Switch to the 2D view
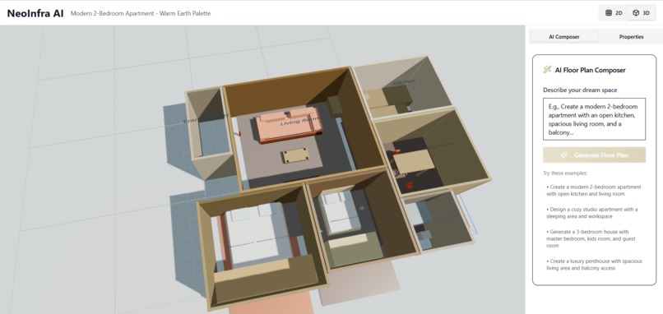The height and width of the screenshot is (314, 663). click(614, 13)
